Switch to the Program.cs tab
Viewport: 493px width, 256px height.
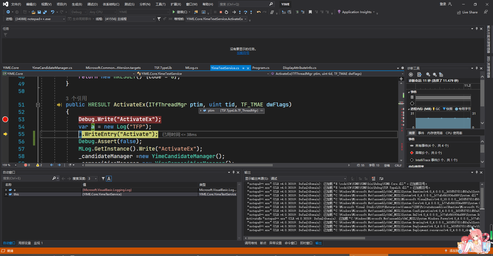point(261,68)
